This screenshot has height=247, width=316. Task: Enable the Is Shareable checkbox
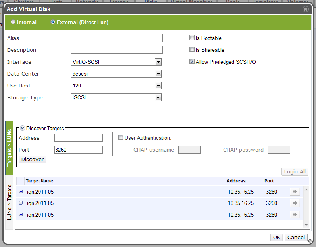192,50
